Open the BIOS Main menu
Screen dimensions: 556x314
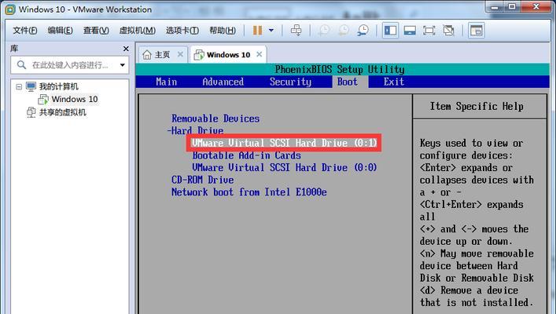pos(166,82)
